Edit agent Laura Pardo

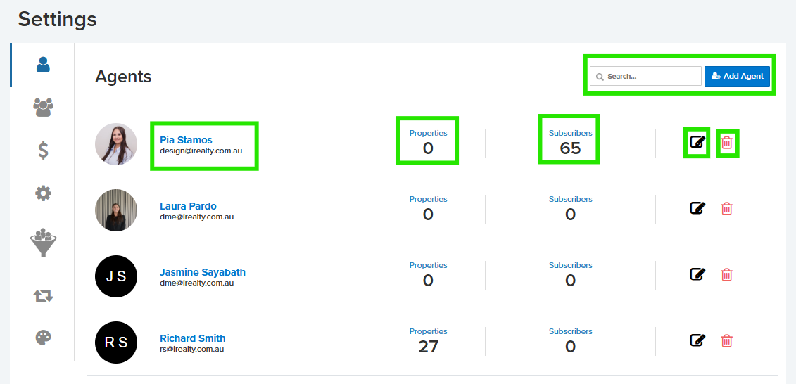pos(697,208)
